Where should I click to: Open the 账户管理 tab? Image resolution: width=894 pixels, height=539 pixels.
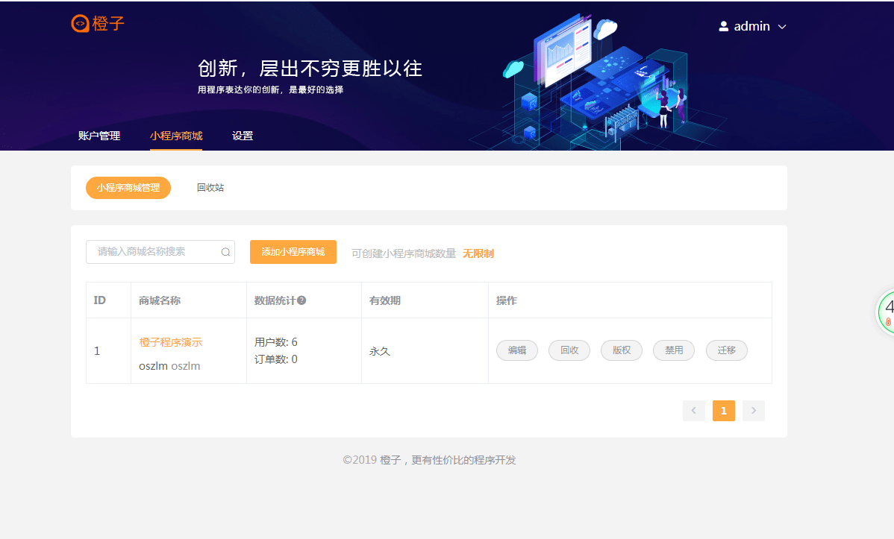[x=99, y=136]
